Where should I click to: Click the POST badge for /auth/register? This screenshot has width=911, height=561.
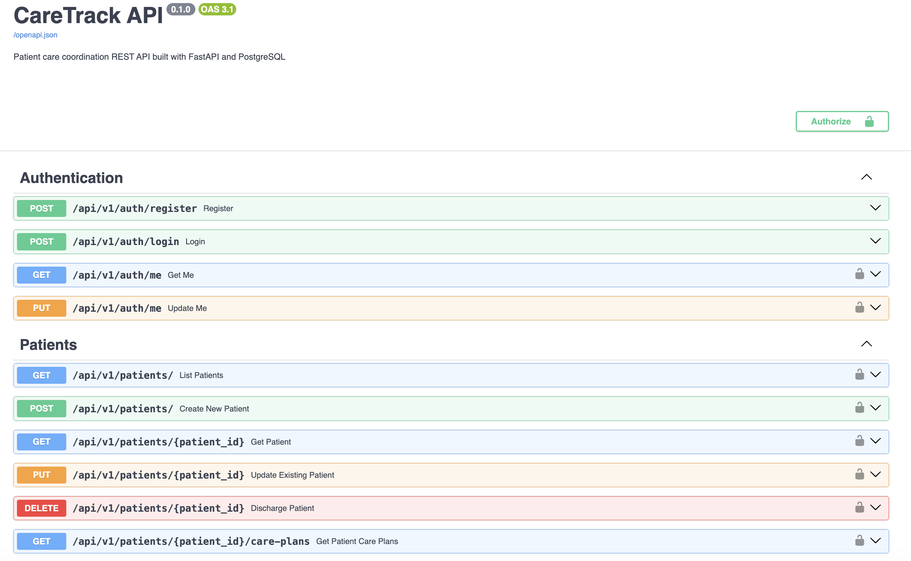(x=42, y=208)
